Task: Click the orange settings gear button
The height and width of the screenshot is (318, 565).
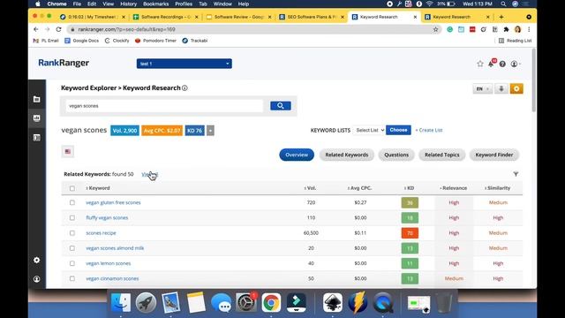Action: (x=516, y=88)
